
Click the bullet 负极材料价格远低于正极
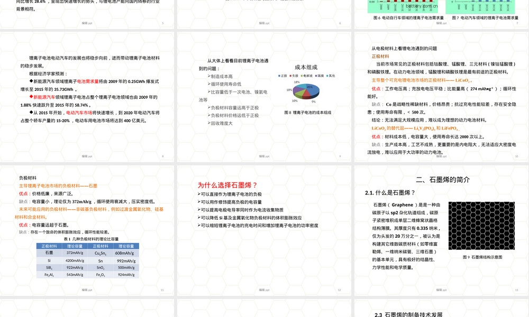click(233, 116)
